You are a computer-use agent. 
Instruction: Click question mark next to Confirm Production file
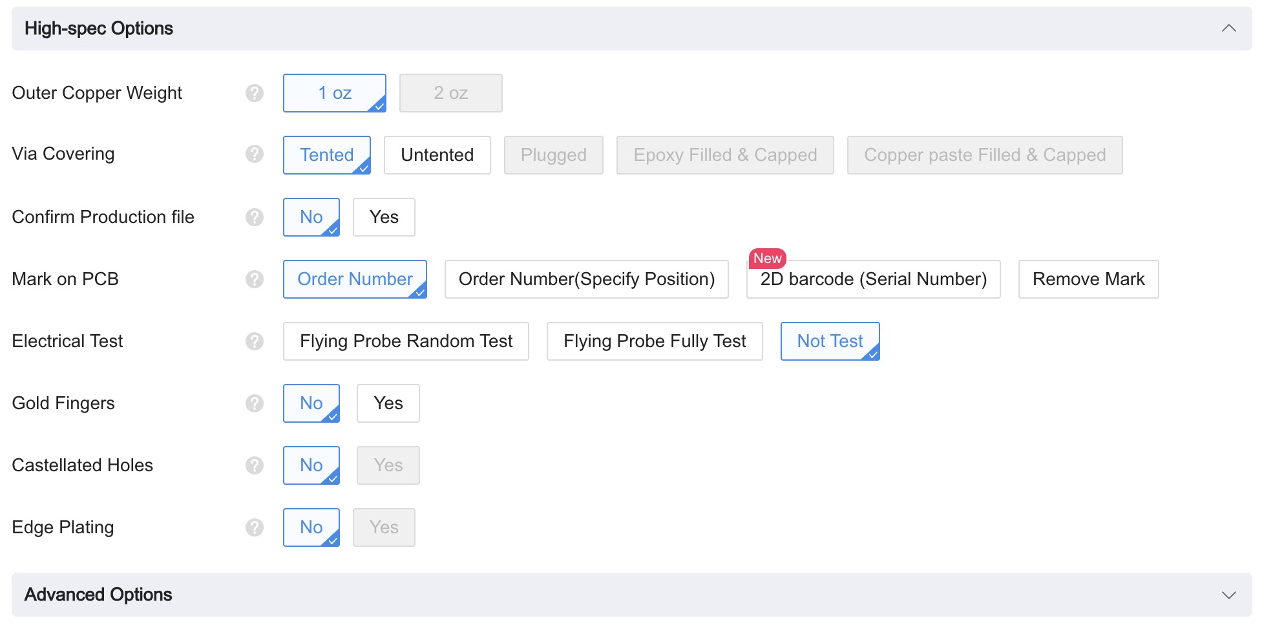(x=255, y=217)
